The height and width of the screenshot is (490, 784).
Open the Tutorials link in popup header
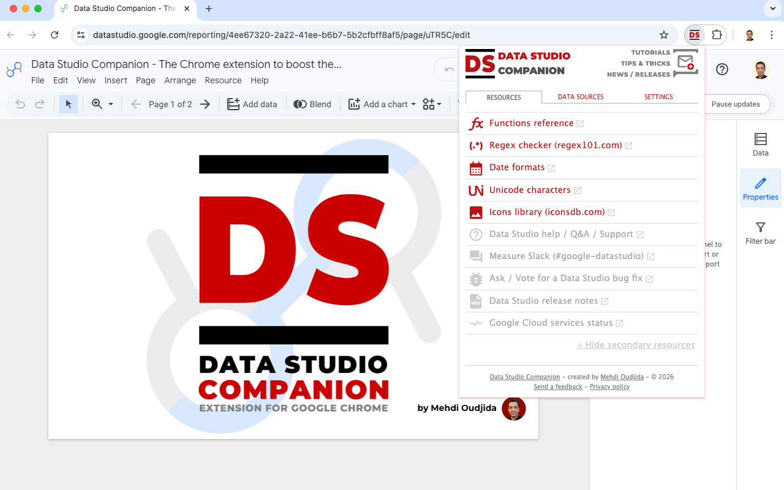coord(650,53)
